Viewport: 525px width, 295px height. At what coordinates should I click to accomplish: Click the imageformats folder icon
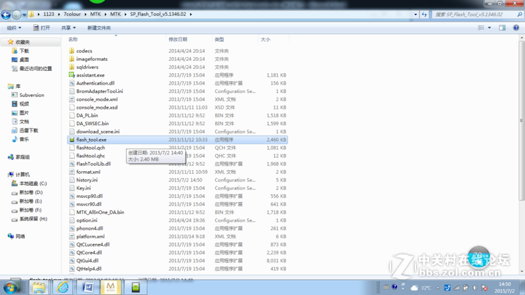72,59
